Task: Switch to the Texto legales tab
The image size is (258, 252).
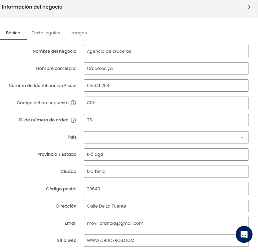Action: coord(46,32)
